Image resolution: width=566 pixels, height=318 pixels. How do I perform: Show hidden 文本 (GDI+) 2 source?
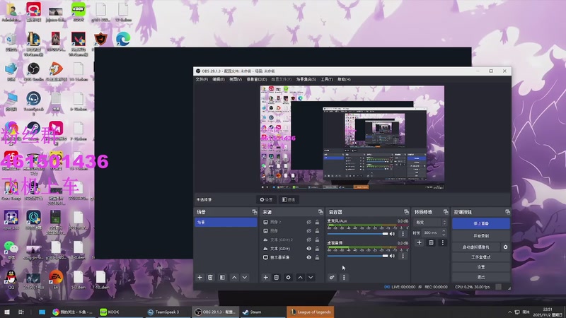[x=309, y=240]
